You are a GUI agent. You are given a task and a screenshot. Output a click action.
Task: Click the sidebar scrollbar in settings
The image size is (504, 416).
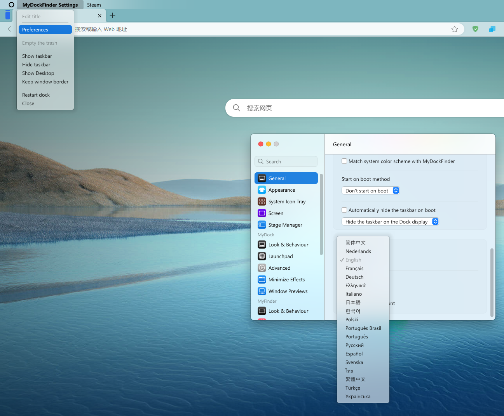click(x=321, y=214)
